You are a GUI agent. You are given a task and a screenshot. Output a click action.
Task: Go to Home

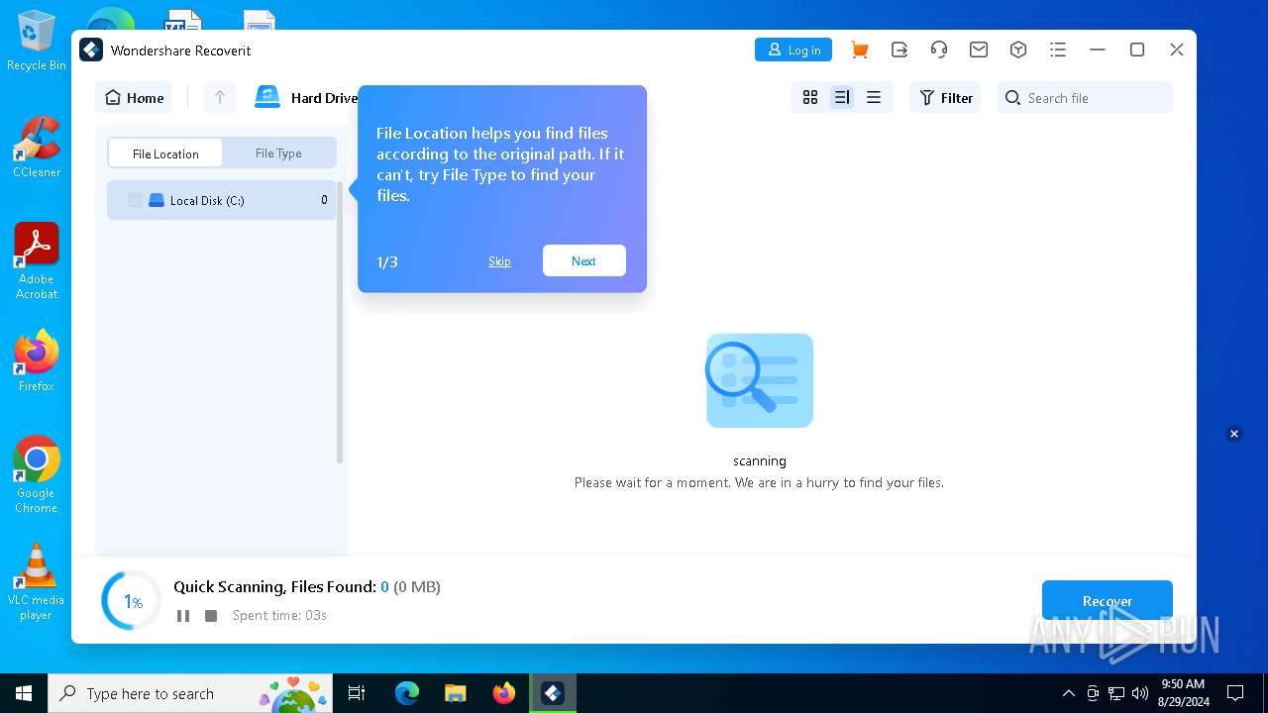[134, 97]
